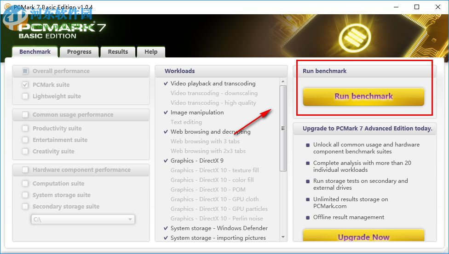The height and width of the screenshot is (254, 449).
Task: Enable the Lightweight suite checkbox
Action: pyautogui.click(x=25, y=96)
